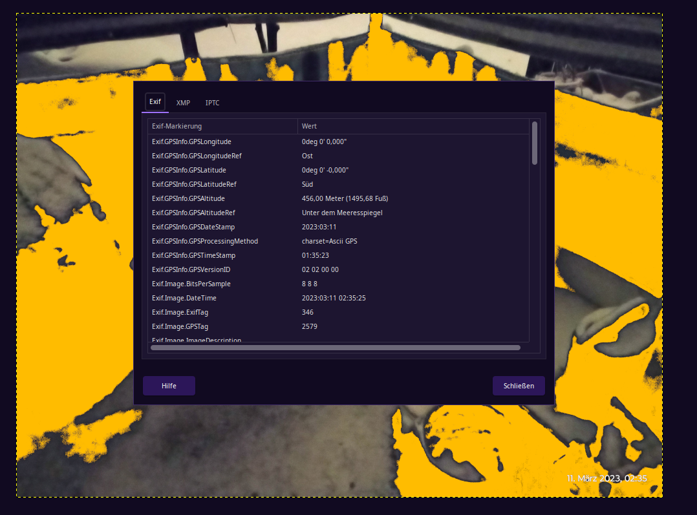
Task: Click value 02 02 00 00
Action: pyautogui.click(x=320, y=269)
